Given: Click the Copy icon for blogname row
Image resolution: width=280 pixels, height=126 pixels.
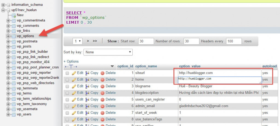Looking at the screenshot, I should [87, 86].
